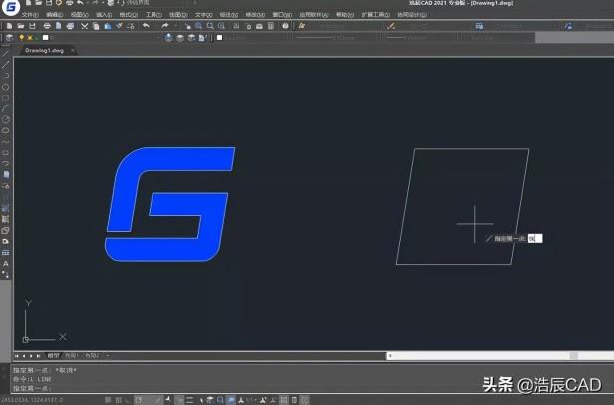Close the Drawing1.dwg tab
Image resolution: width=614 pixels, height=405 pixels.
[73, 51]
